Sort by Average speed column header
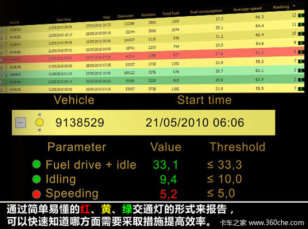The height and width of the screenshot is (229, 308). click(248, 9)
